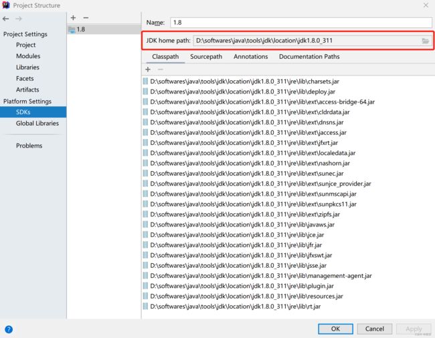The height and width of the screenshot is (338, 435).
Task: Select the jce.jar classpath row
Action: [x=288, y=235]
